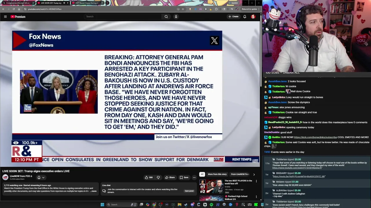Viewport: 371px width, 208px height.
Task: Mute the audio-playing tab speaker icon
Action: (64, 3)
